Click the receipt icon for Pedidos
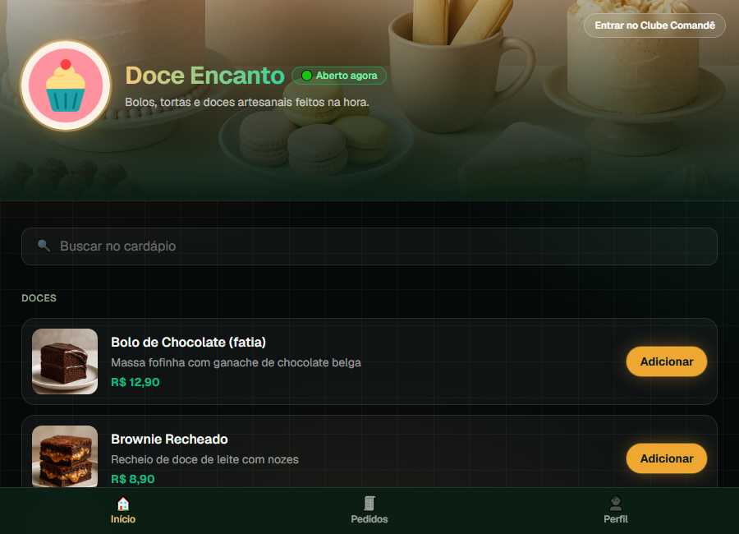This screenshot has height=534, width=739. point(369,504)
